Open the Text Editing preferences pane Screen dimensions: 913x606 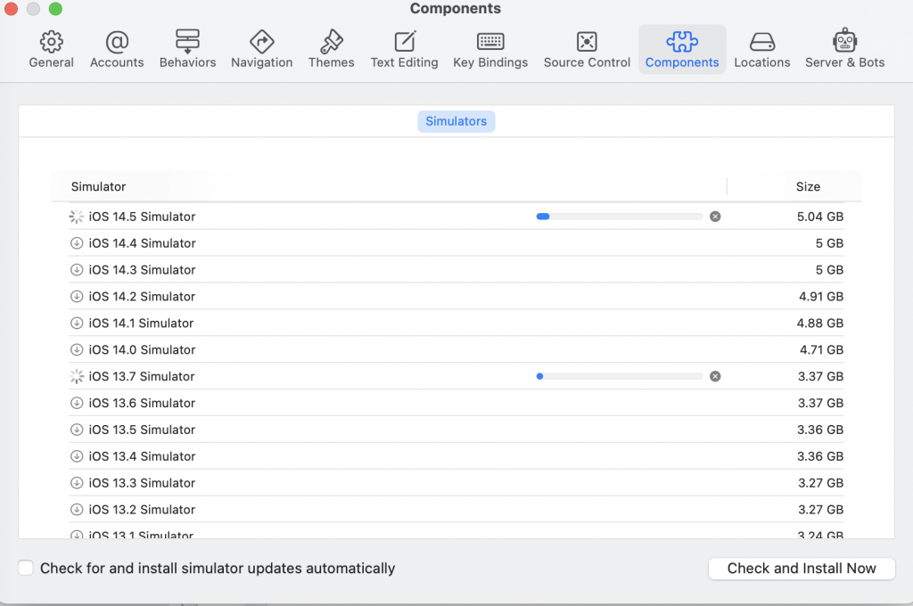(404, 50)
